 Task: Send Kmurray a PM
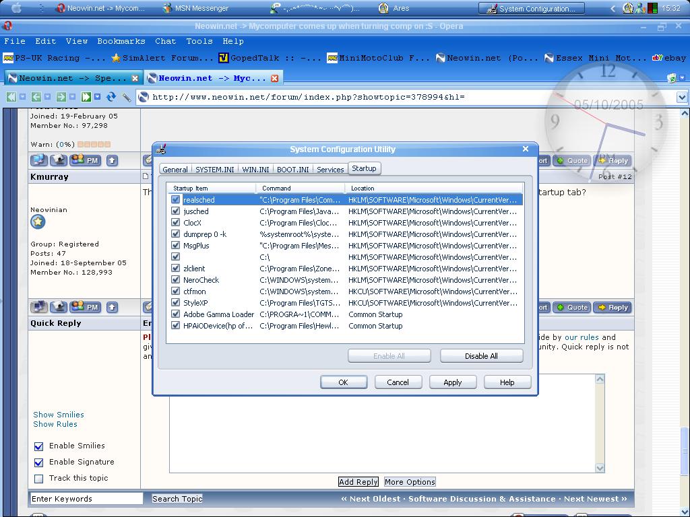click(x=86, y=307)
